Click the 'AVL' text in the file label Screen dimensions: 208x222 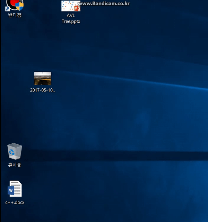pos(71,16)
